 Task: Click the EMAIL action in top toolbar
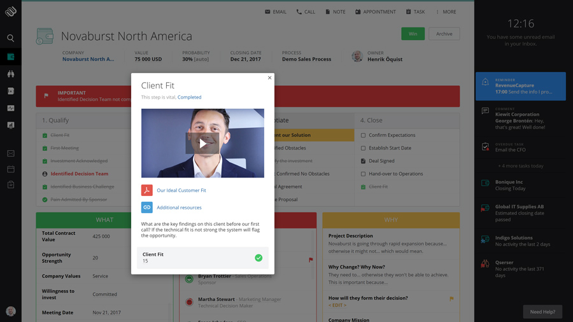coord(276,11)
